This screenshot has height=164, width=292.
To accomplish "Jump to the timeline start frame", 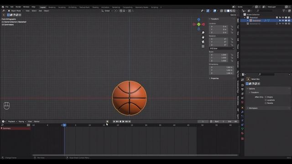I will 114,122.
